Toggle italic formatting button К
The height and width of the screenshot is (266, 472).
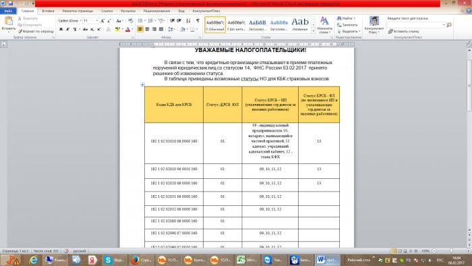click(x=67, y=29)
